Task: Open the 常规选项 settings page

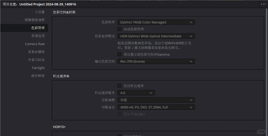Action: click(x=38, y=36)
